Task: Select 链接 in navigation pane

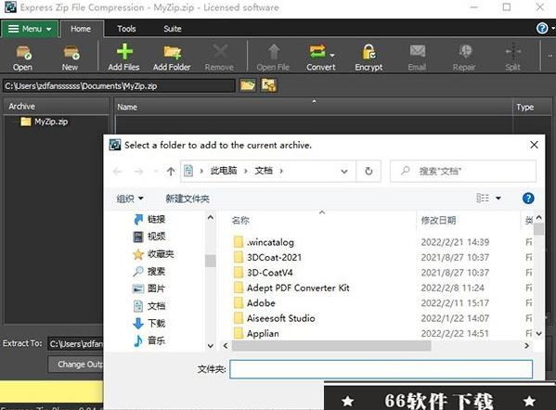Action: point(149,219)
